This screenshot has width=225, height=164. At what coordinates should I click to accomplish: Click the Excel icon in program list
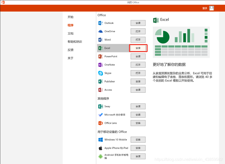click(100, 48)
